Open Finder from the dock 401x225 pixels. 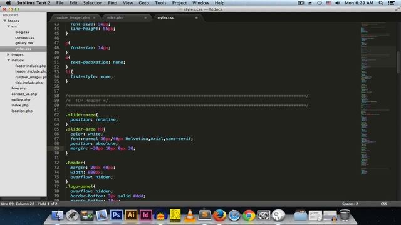pos(58,215)
